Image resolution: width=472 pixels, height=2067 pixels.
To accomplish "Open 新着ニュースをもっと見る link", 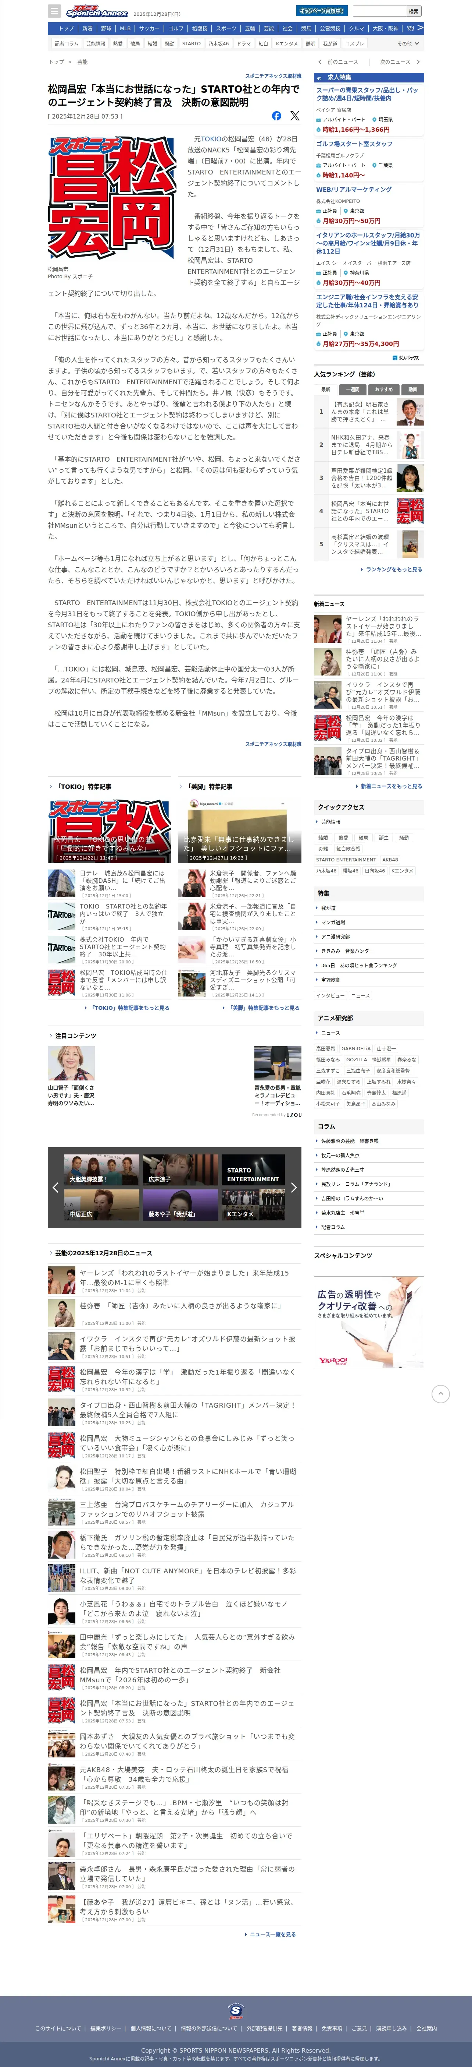I will pos(389,786).
